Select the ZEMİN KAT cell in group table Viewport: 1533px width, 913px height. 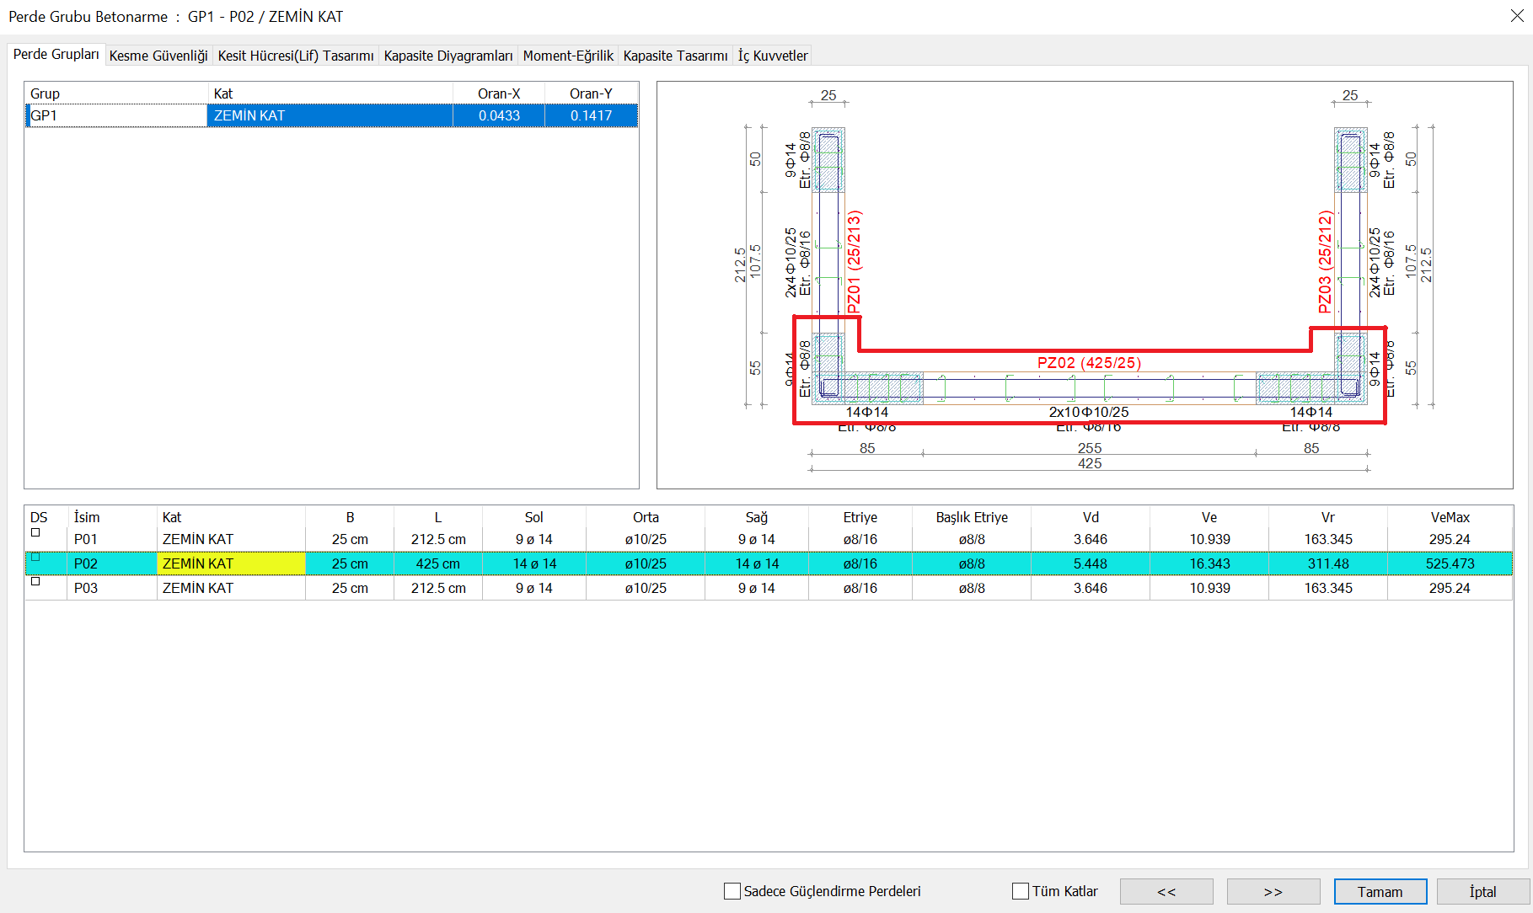coord(330,115)
